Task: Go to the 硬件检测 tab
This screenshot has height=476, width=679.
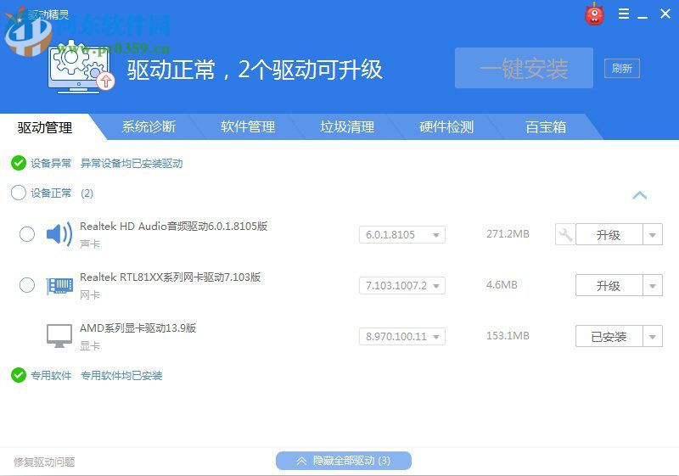Action: [446, 126]
